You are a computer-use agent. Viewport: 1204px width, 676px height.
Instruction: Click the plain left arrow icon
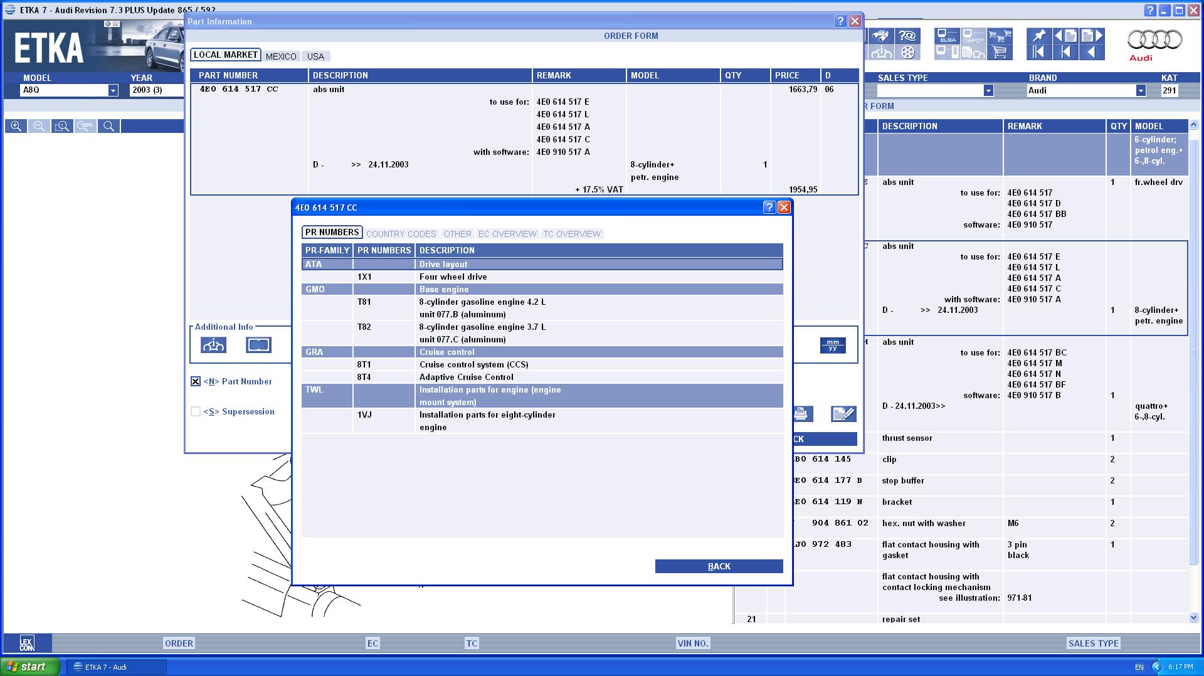(x=1092, y=53)
